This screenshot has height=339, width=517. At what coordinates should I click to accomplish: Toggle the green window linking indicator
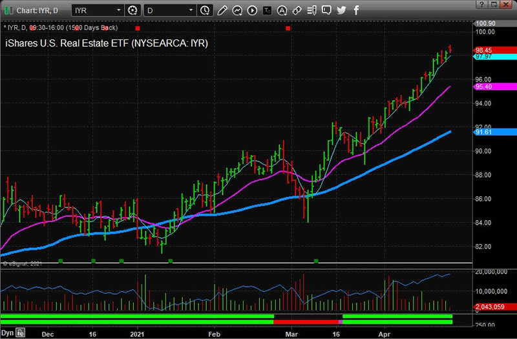(x=7, y=10)
